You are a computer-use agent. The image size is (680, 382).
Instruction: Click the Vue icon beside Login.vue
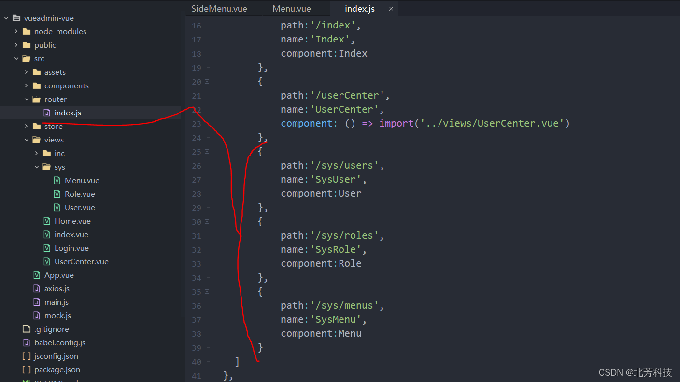47,248
